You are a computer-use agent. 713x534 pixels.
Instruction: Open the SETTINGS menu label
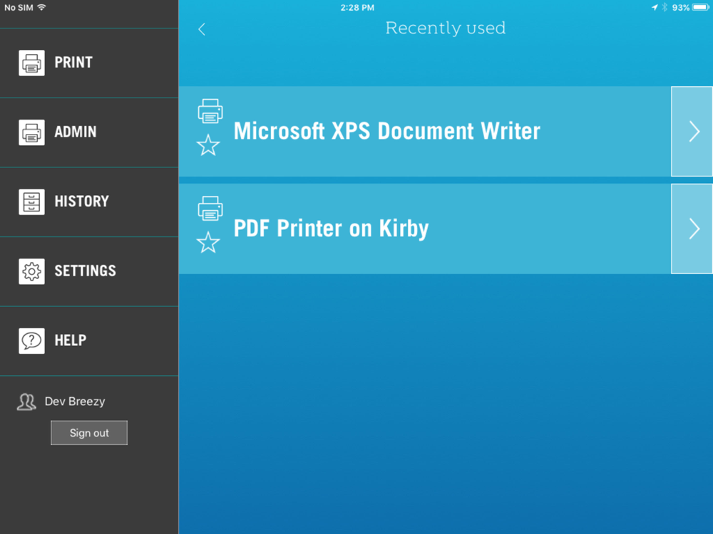click(x=85, y=271)
